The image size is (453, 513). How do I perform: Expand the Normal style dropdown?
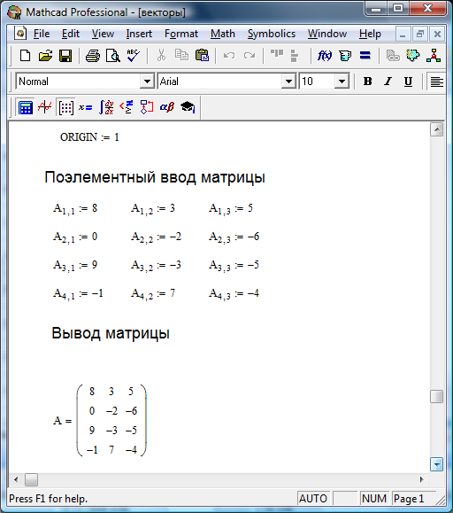147,82
